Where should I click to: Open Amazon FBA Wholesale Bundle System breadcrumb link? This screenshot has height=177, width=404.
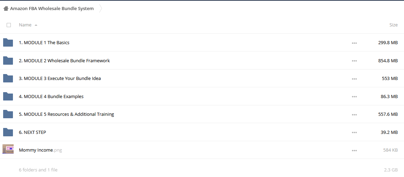(x=52, y=8)
